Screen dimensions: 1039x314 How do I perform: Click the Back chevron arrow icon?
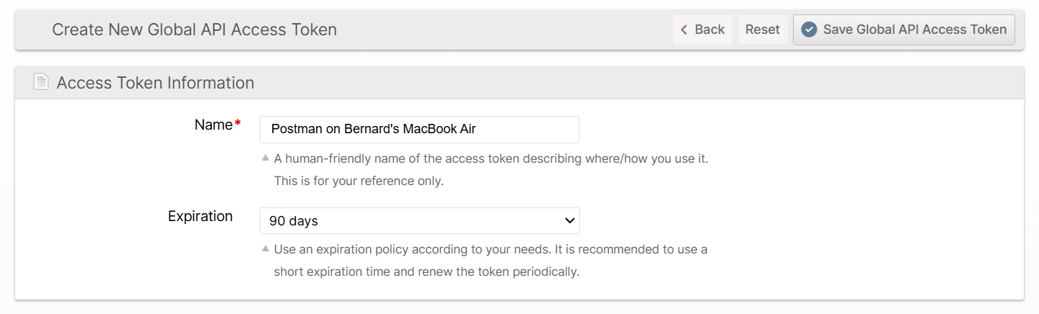point(685,30)
